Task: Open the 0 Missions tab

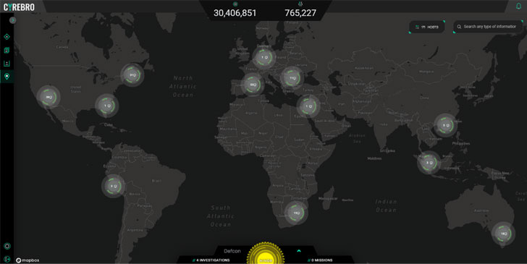Action: click(x=320, y=260)
